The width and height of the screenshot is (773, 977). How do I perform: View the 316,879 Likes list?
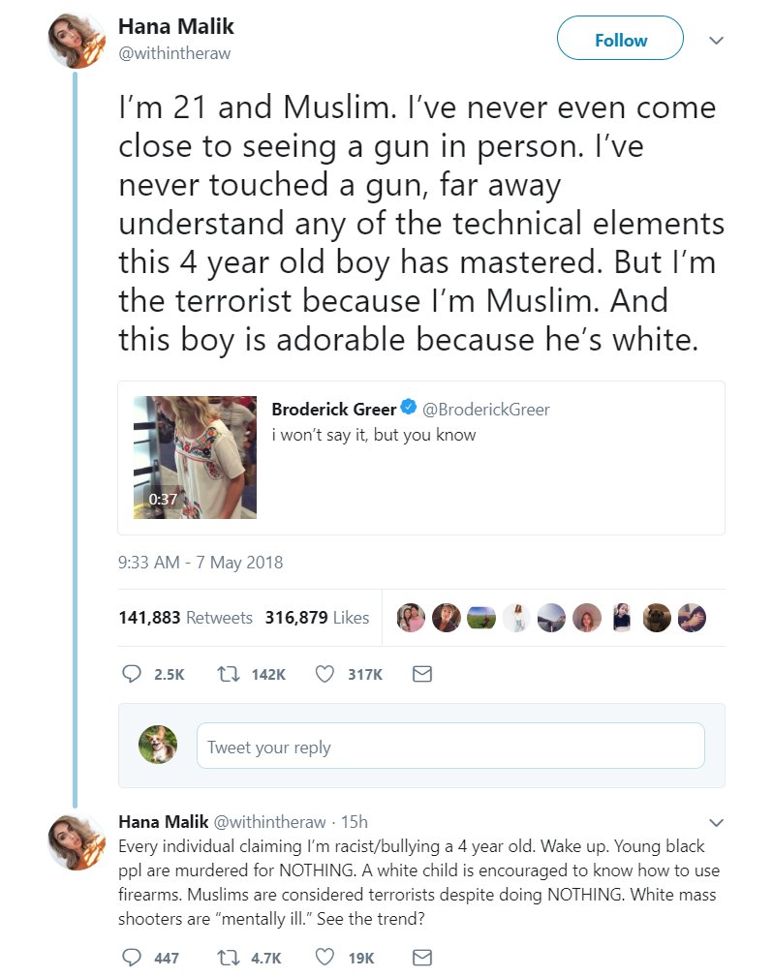click(317, 618)
